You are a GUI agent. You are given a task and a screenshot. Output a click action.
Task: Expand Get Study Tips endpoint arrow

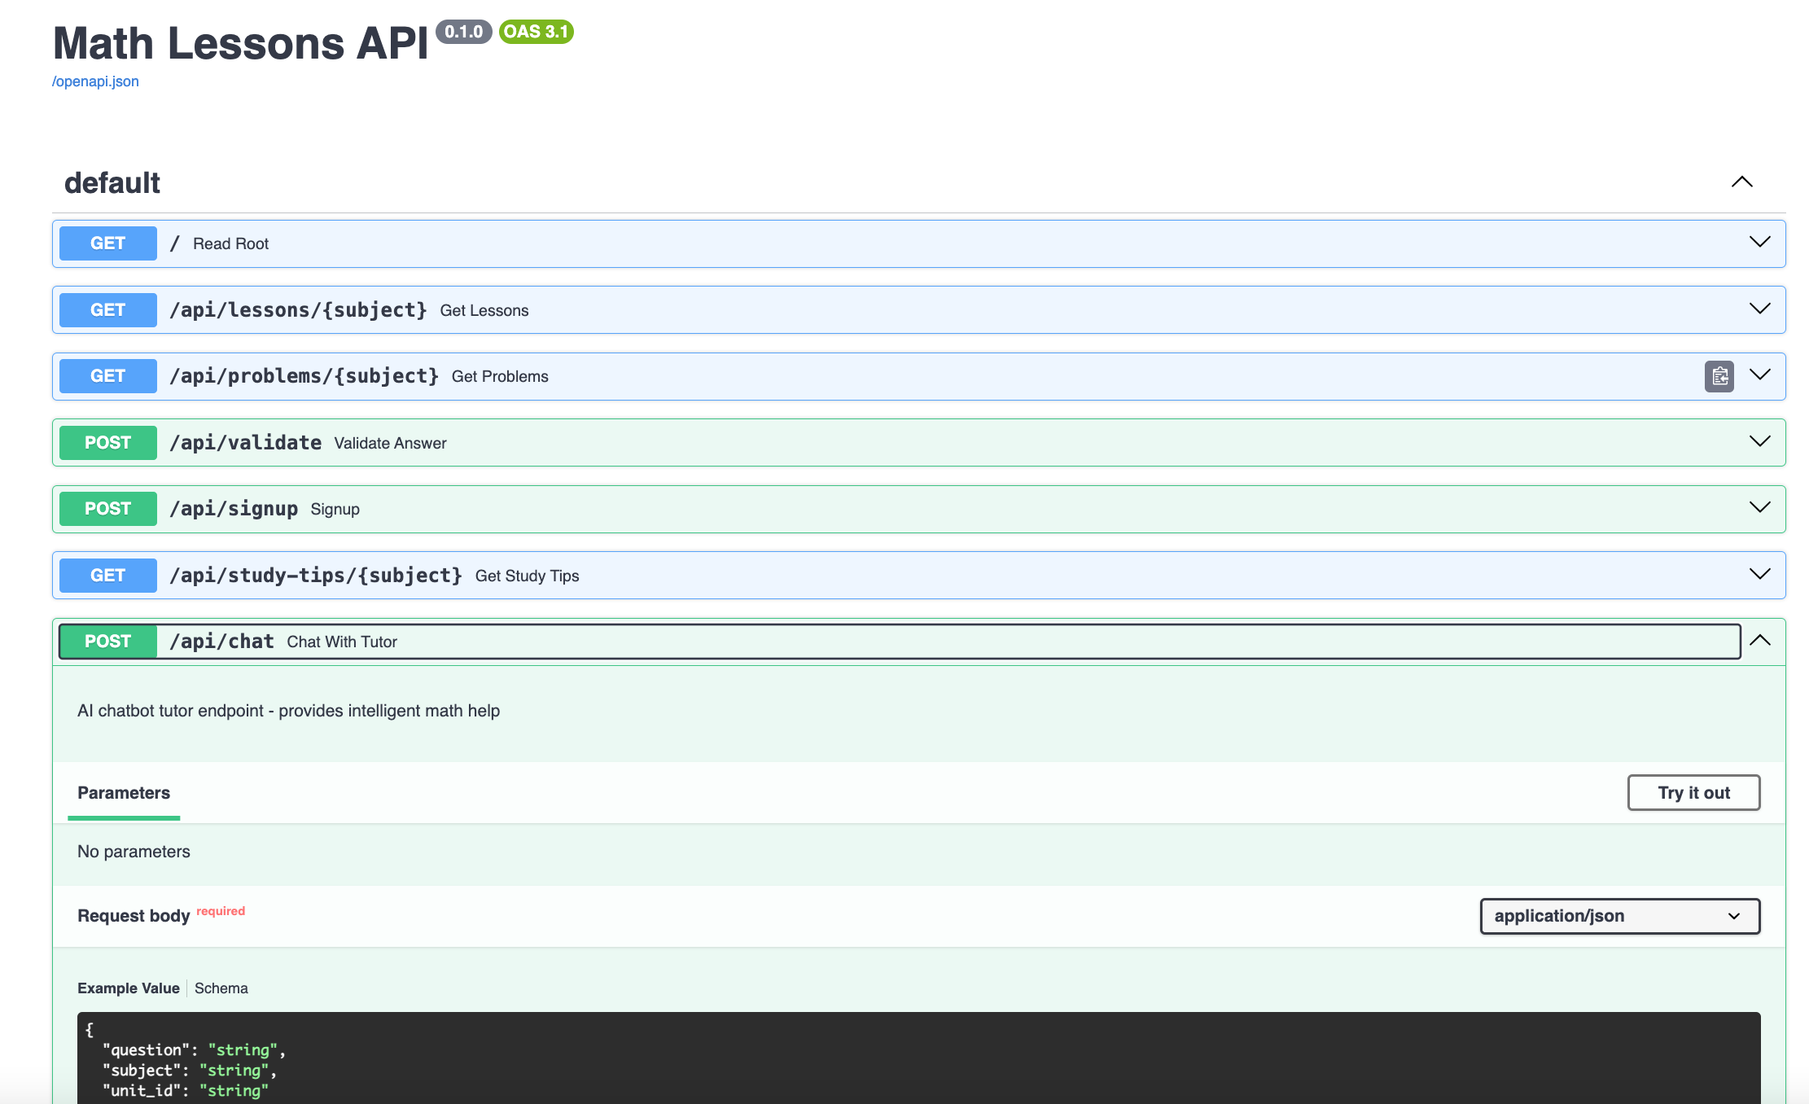coord(1759,575)
